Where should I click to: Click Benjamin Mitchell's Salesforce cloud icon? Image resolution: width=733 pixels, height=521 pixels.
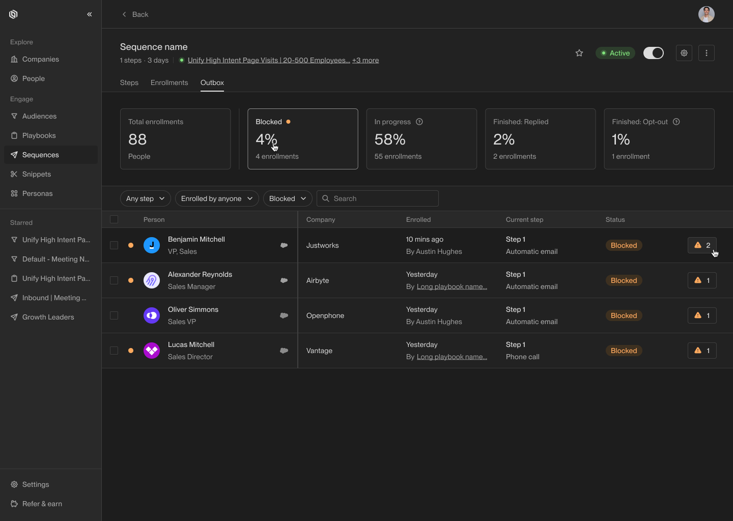[284, 246]
